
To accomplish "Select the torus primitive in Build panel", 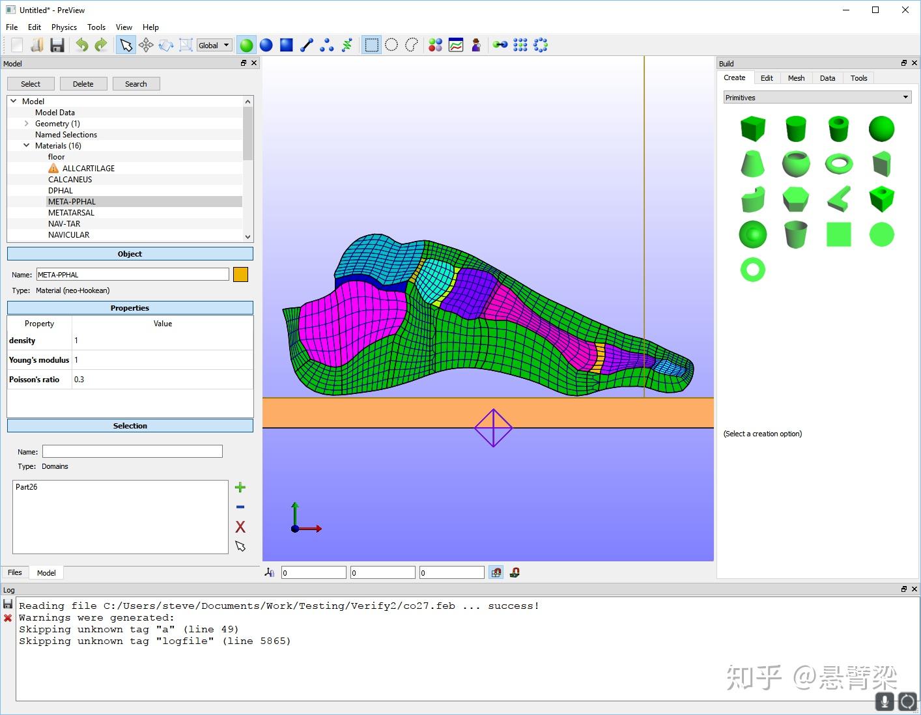I will [838, 163].
